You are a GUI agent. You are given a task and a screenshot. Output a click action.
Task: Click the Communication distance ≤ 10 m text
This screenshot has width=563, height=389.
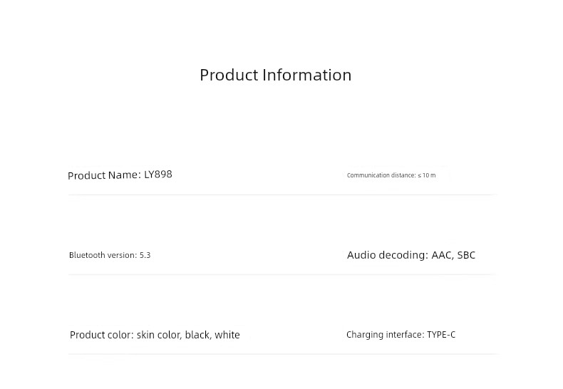pyautogui.click(x=391, y=175)
